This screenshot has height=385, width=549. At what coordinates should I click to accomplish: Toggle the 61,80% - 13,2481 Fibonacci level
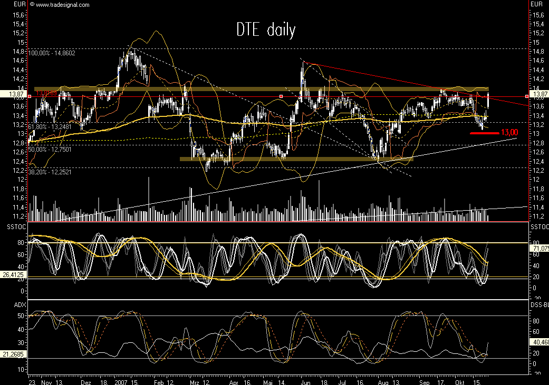[49, 126]
